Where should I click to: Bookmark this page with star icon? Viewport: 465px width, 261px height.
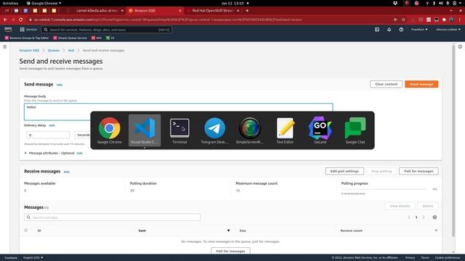403,20
